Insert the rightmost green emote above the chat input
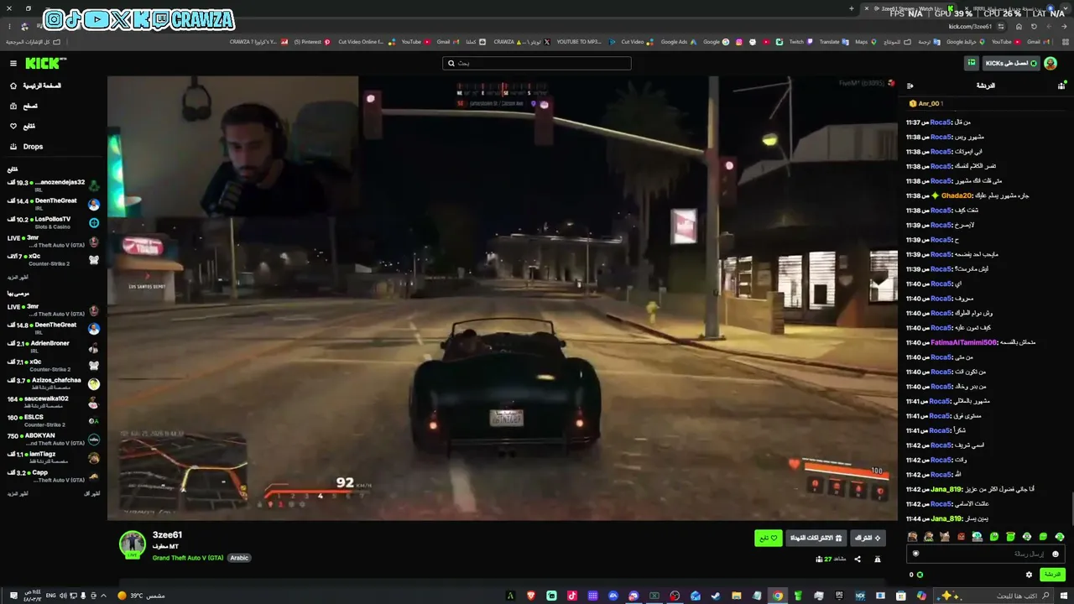 [1060, 537]
